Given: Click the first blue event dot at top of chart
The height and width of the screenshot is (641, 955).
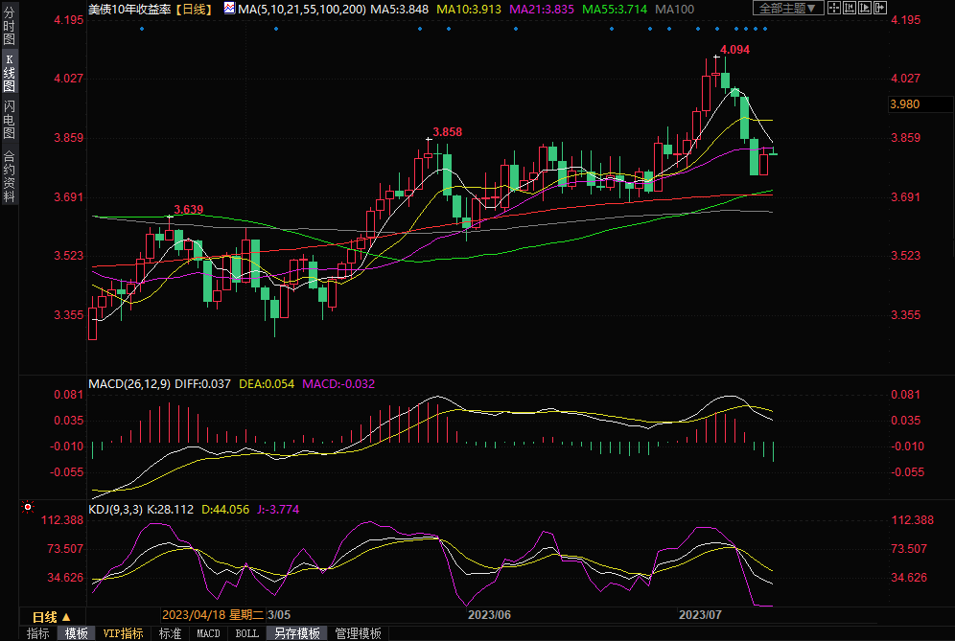Looking at the screenshot, I should coord(141,28).
